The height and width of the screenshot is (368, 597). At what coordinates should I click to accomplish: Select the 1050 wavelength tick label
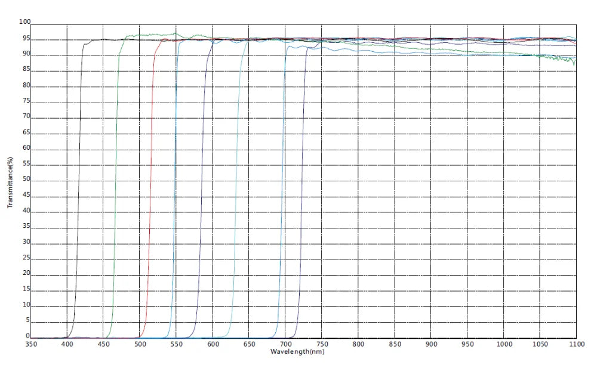540,344
